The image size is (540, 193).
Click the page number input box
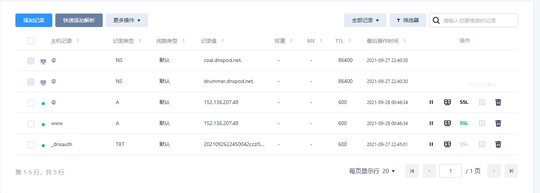[450, 171]
